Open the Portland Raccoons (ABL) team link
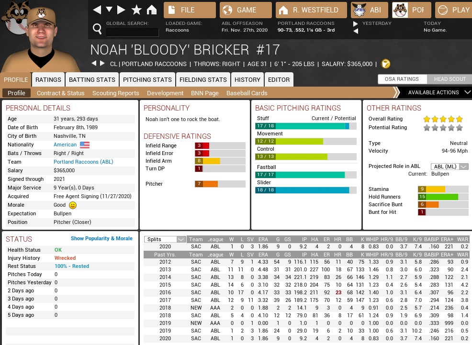Image resolution: width=472 pixels, height=345 pixels. point(83,162)
